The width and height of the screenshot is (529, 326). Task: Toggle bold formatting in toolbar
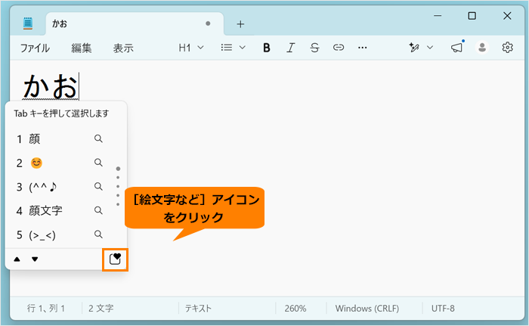(267, 48)
